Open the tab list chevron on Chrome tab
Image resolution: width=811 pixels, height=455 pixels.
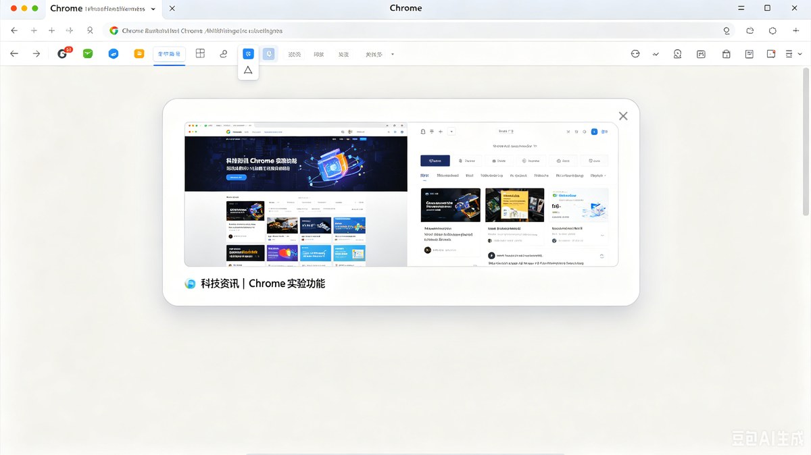coord(153,9)
